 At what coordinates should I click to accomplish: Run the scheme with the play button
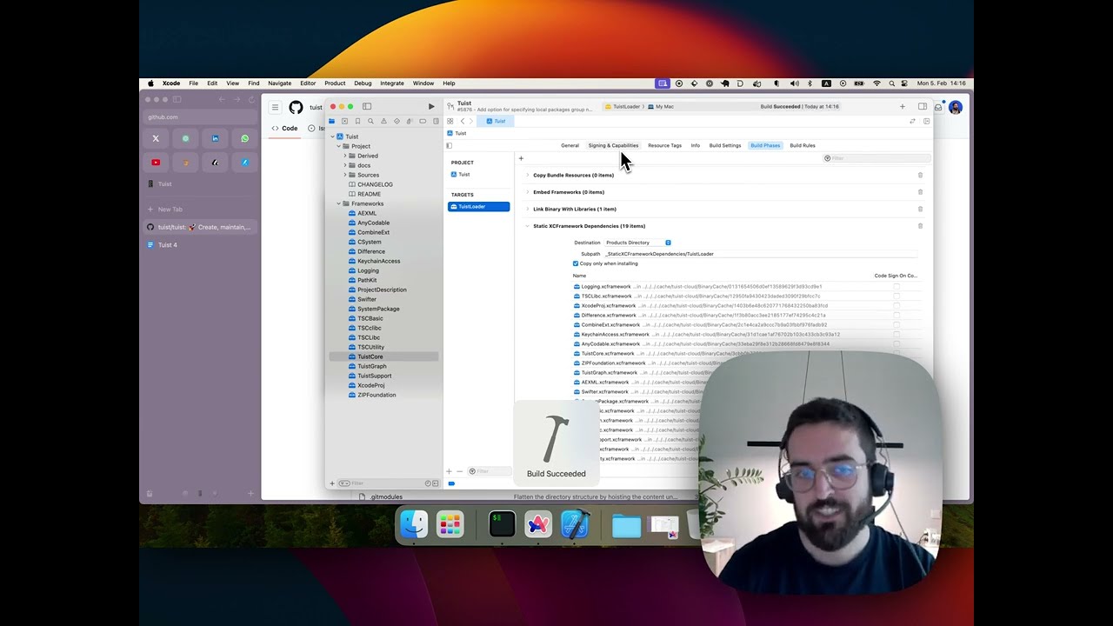click(431, 106)
